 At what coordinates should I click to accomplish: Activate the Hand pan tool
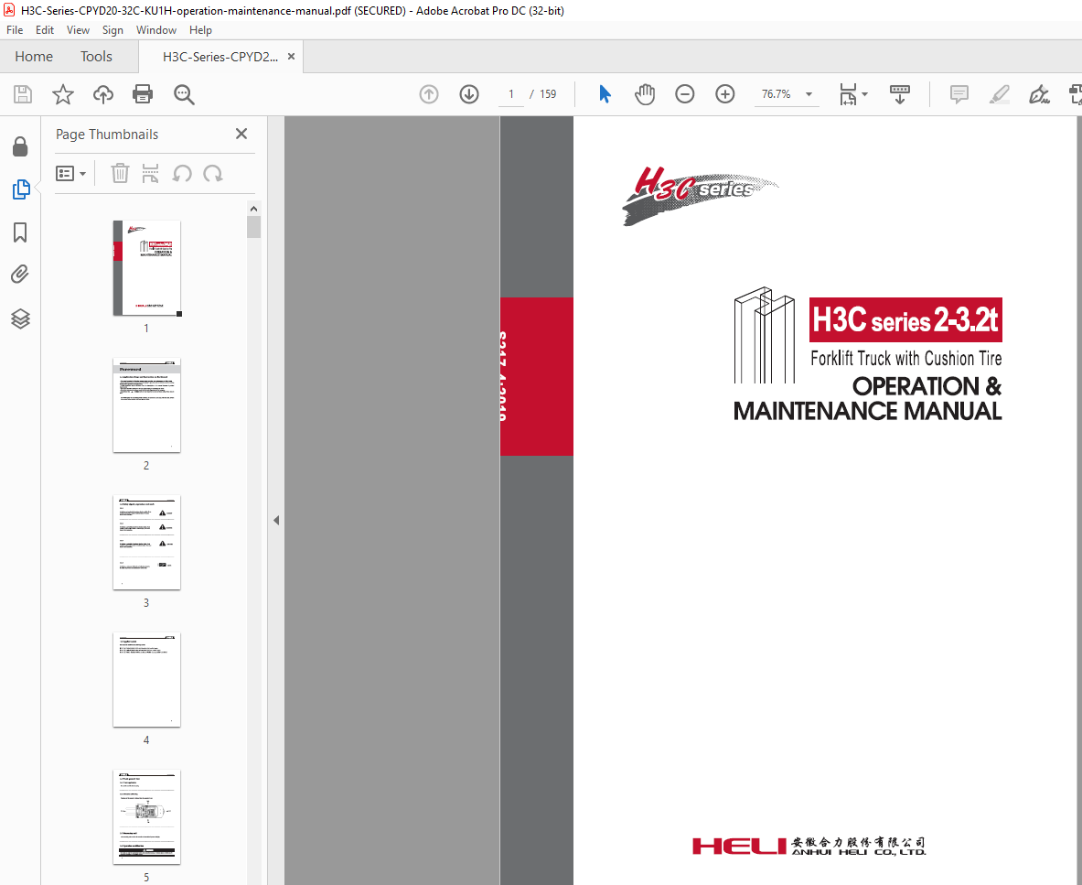pyautogui.click(x=645, y=94)
